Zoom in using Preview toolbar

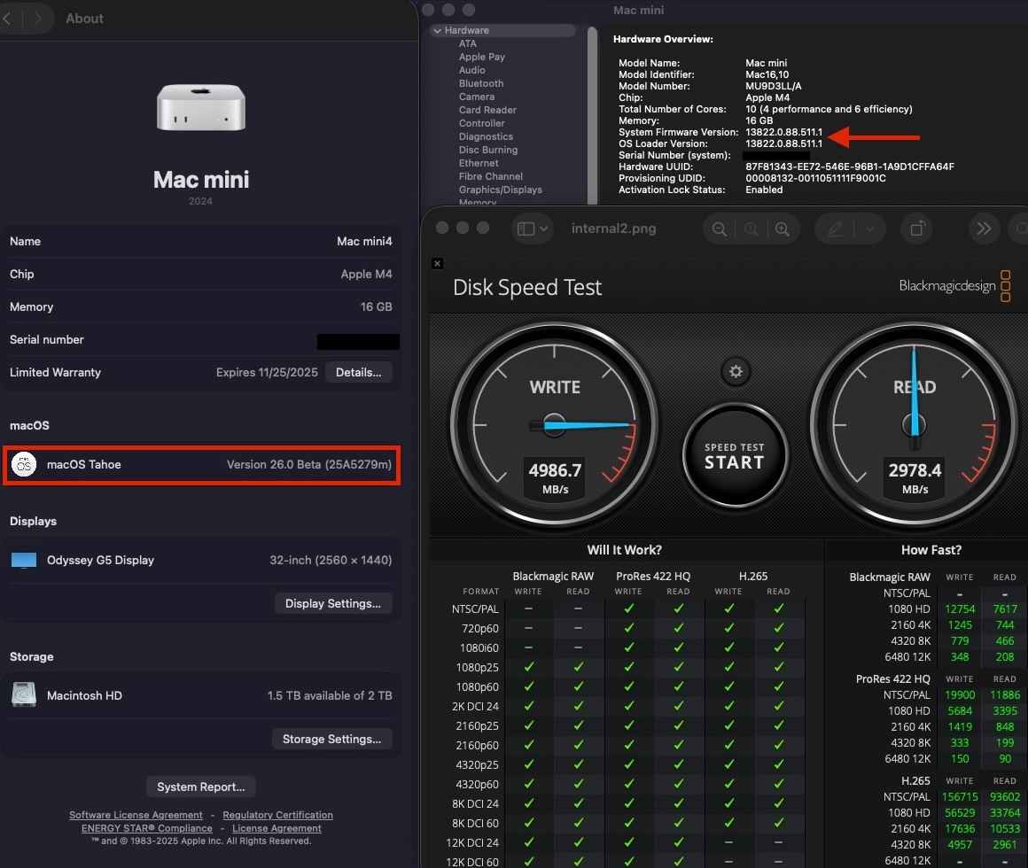coord(783,229)
